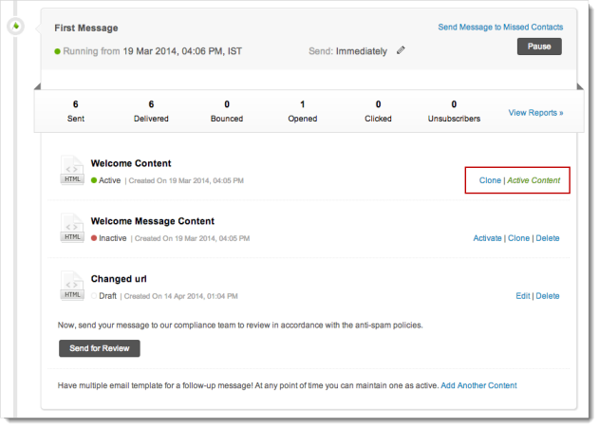Delete the Welcome Message Content template
This screenshot has width=599, height=428.
click(548, 238)
